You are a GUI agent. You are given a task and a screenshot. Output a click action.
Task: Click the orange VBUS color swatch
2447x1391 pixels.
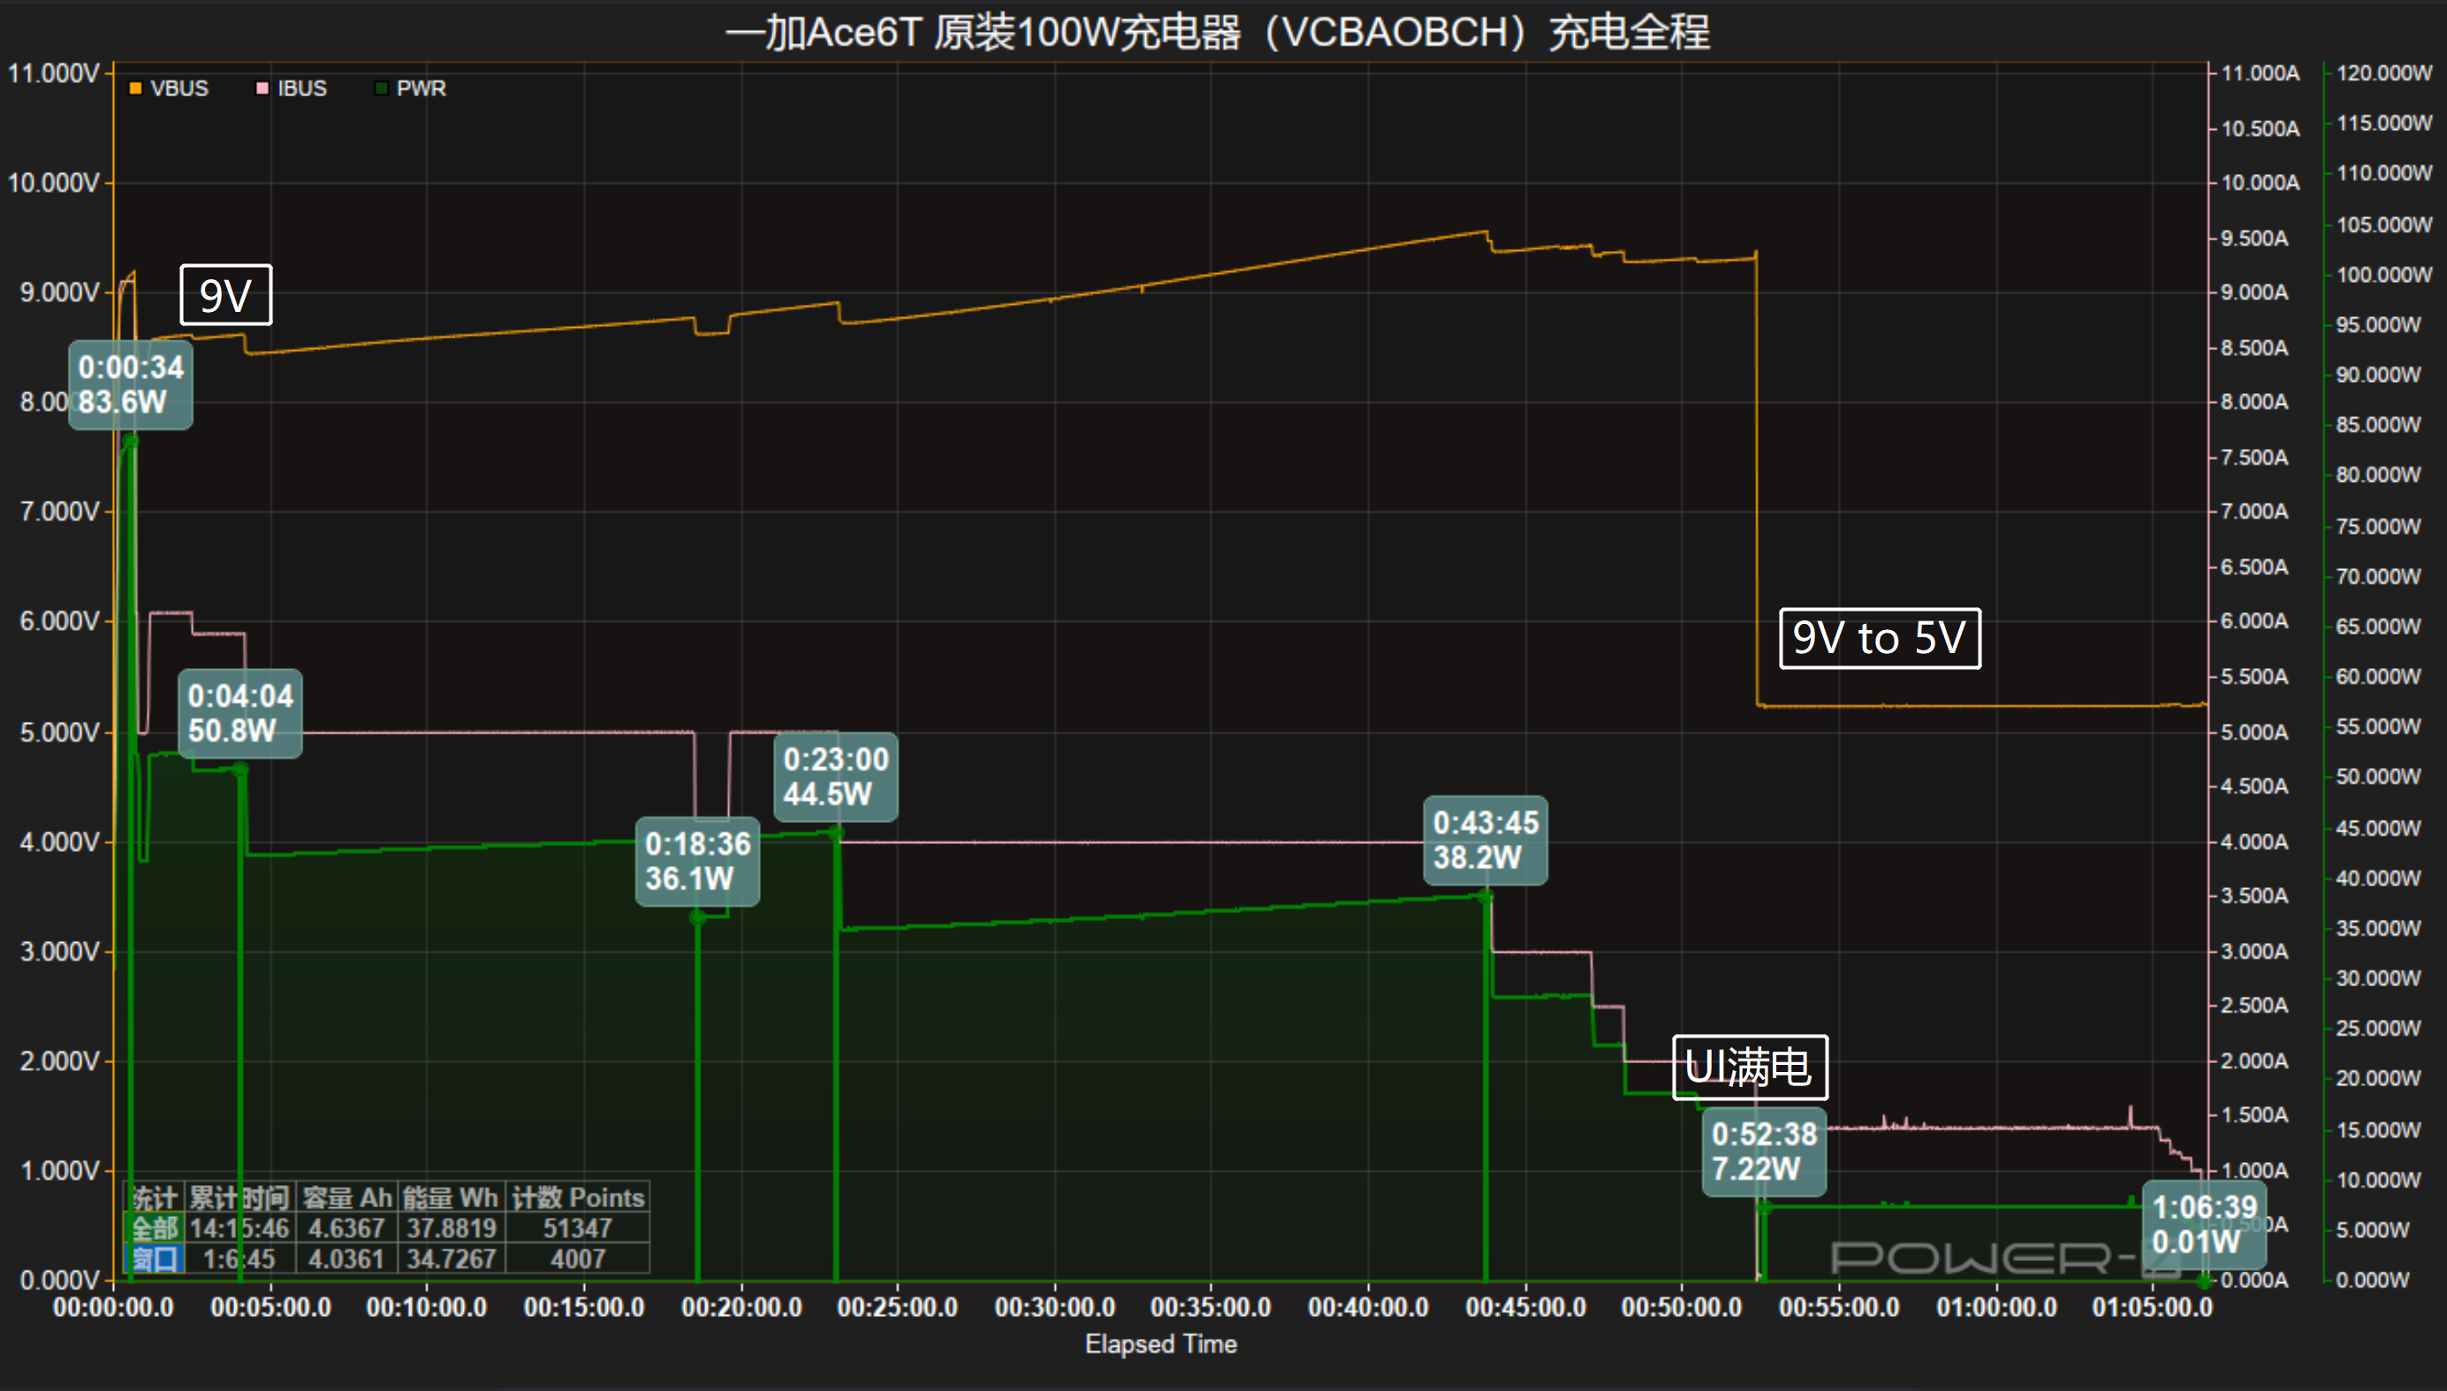(135, 89)
